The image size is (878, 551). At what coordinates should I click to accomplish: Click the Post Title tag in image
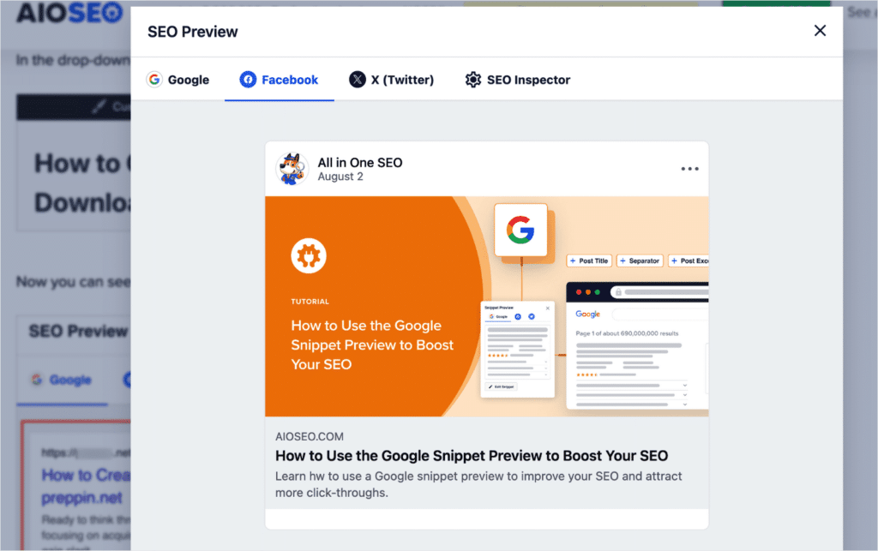pos(588,261)
